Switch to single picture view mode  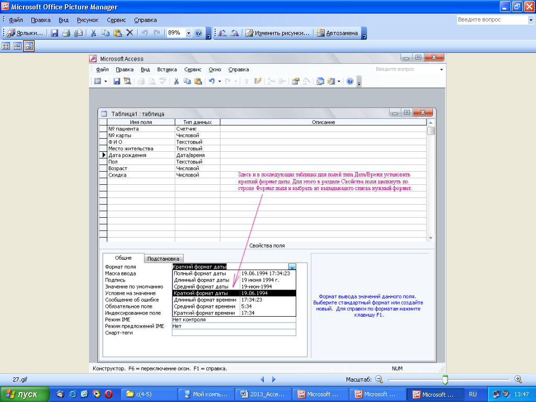click(x=29, y=46)
